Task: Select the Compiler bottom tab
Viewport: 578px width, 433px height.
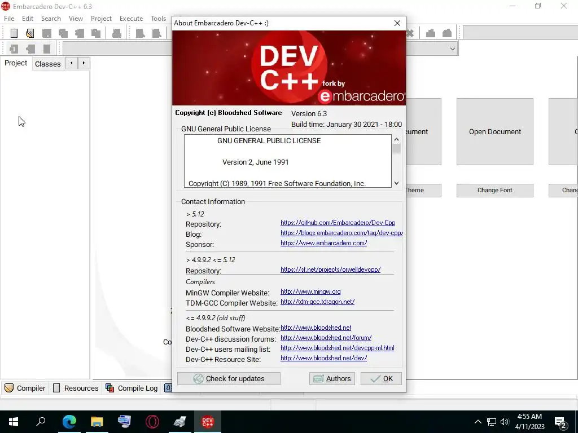Action: [25, 388]
